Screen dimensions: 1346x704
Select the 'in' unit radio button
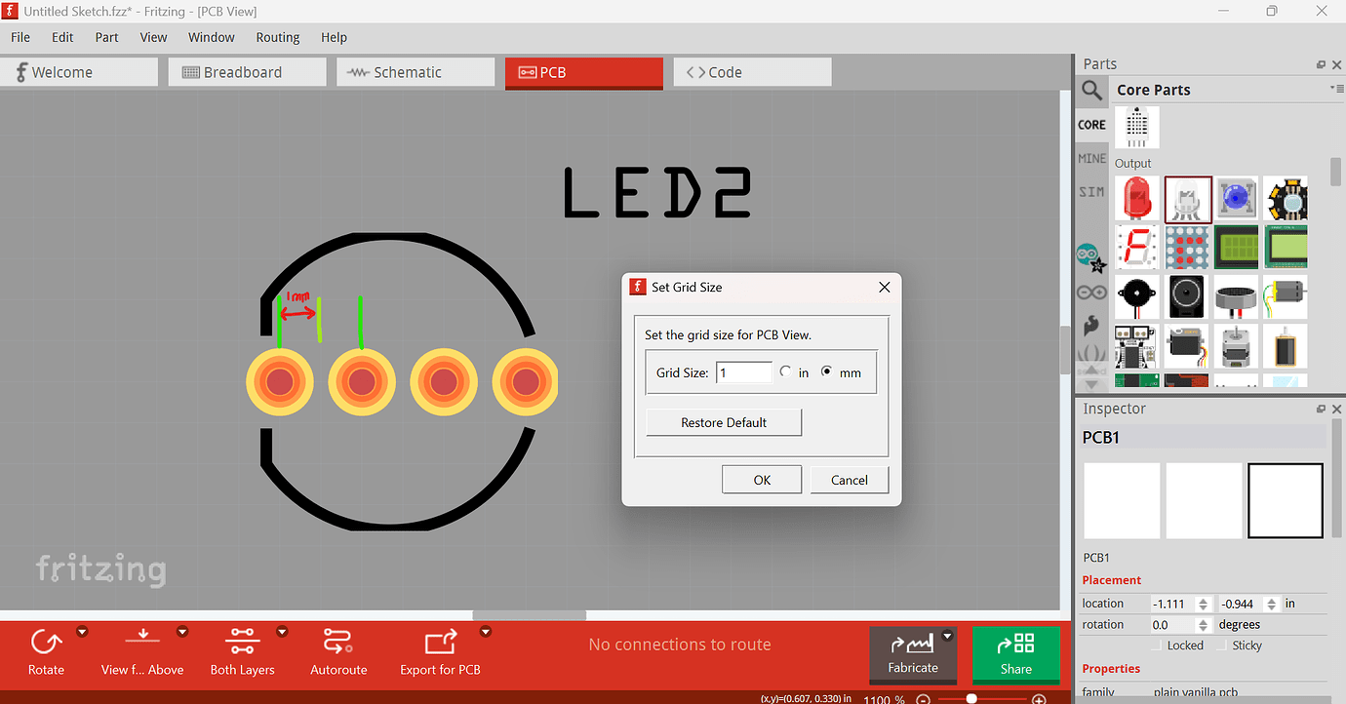(786, 372)
